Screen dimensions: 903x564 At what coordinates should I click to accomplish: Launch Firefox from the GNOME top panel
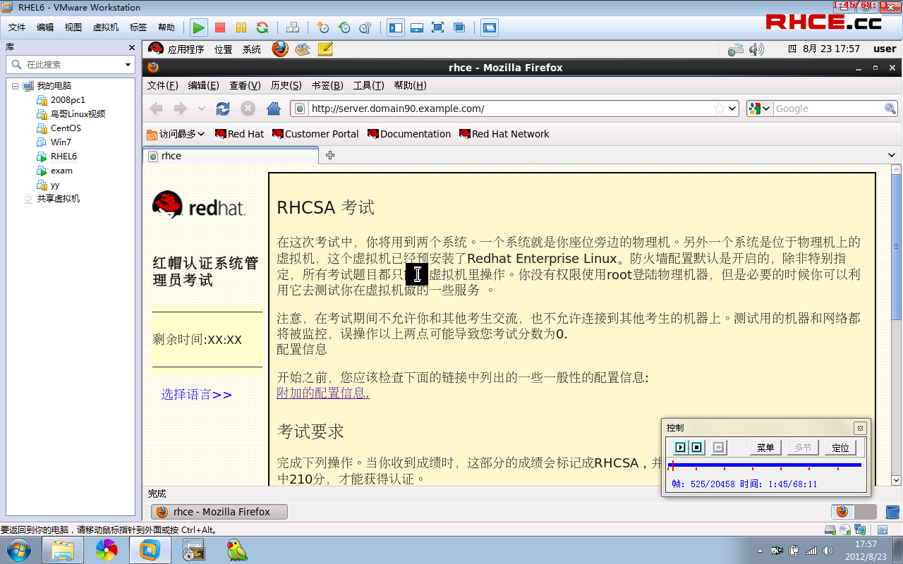280,49
